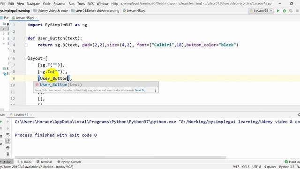Screen dimensions: 300x169
Task: Collapse the def User_Button fold marker at line 3
Action: pyautogui.click(x=26, y=38)
